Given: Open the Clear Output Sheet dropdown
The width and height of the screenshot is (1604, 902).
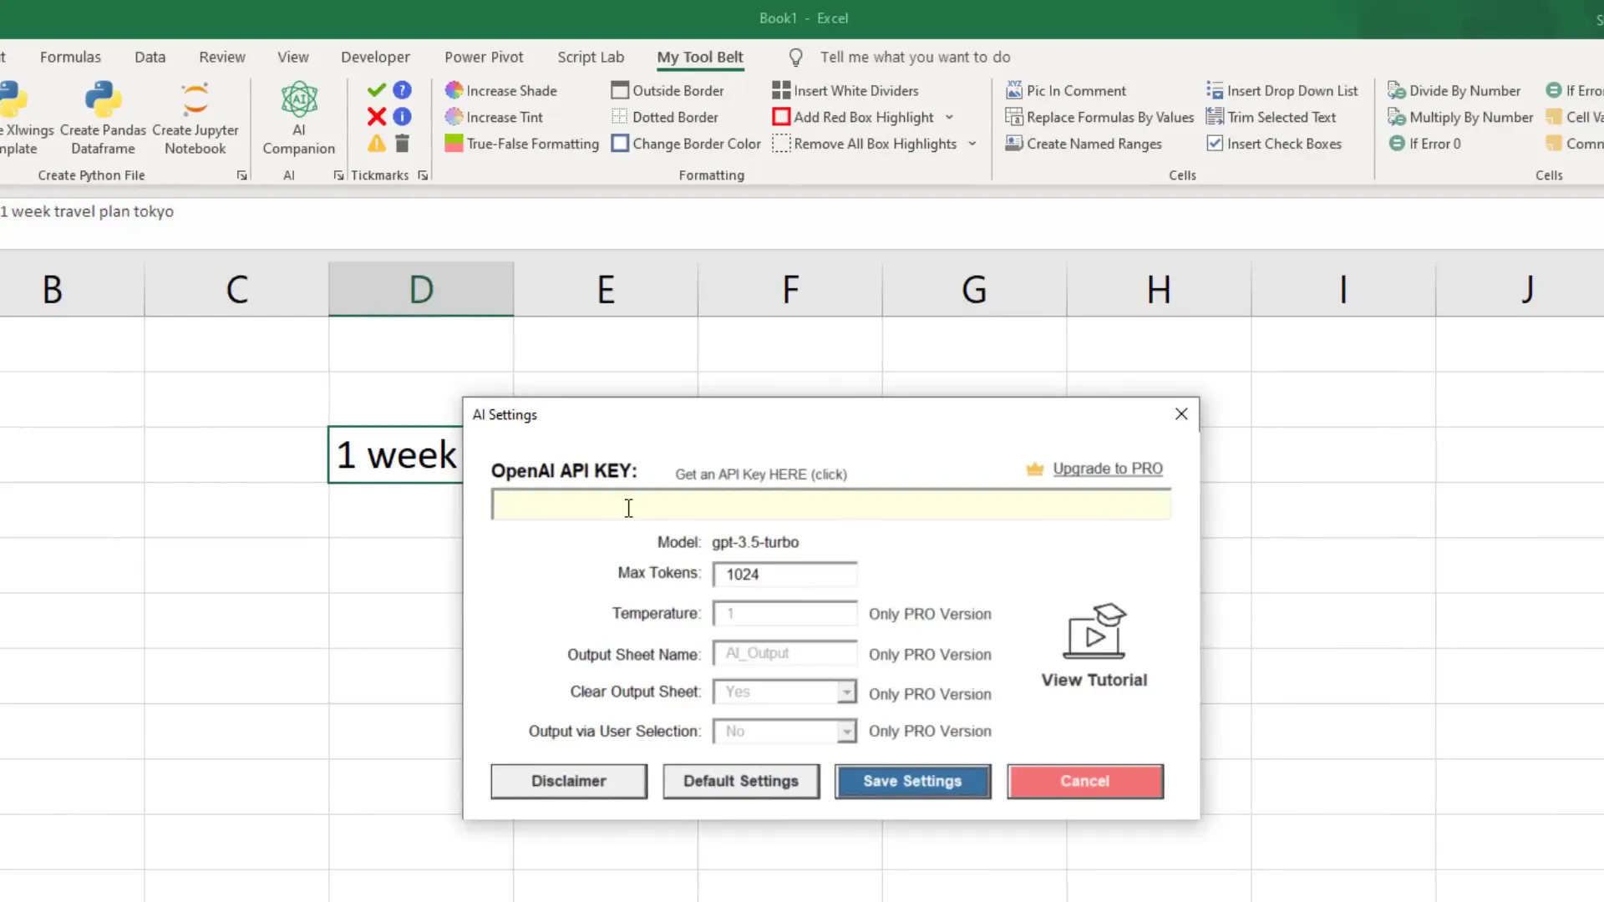Looking at the screenshot, I should coord(846,692).
